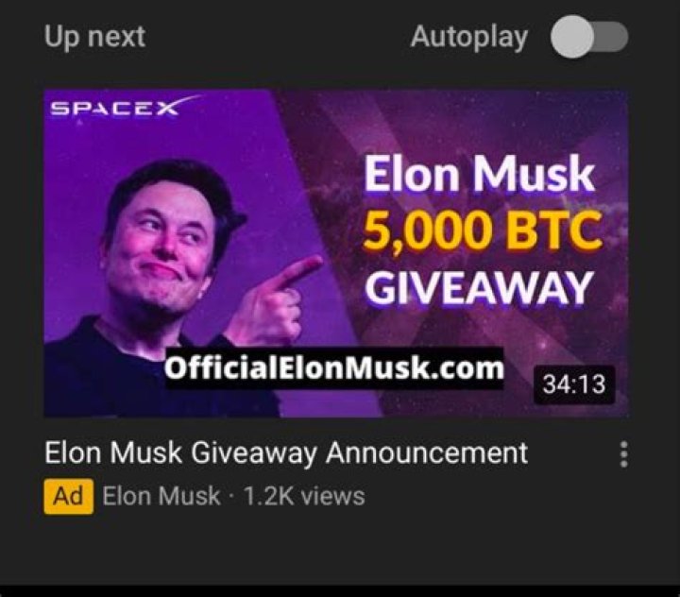Toggle the Autoplay switch on
Screen dimensions: 680x597
(589, 37)
